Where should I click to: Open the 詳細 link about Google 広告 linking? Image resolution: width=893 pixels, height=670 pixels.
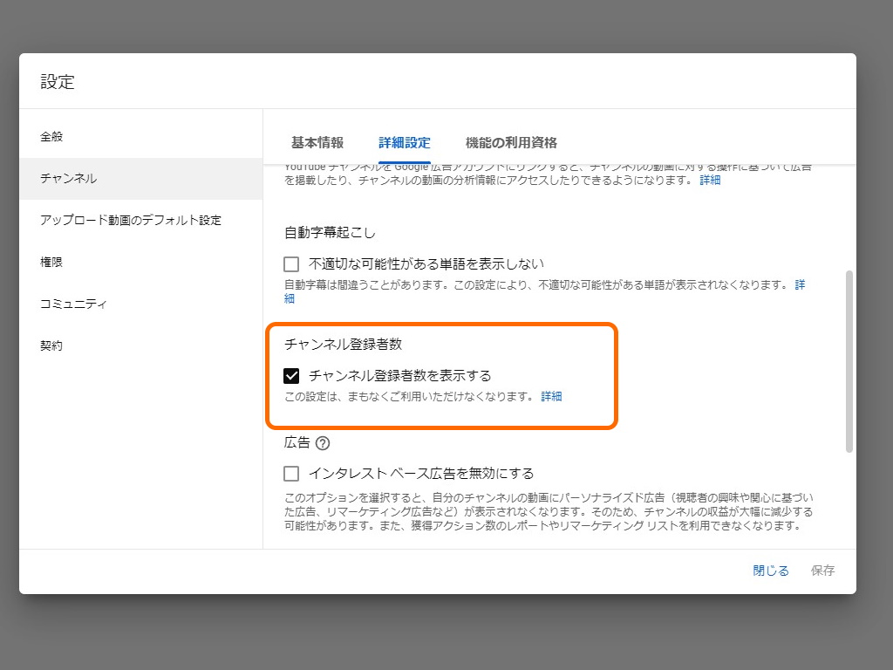[x=711, y=181]
